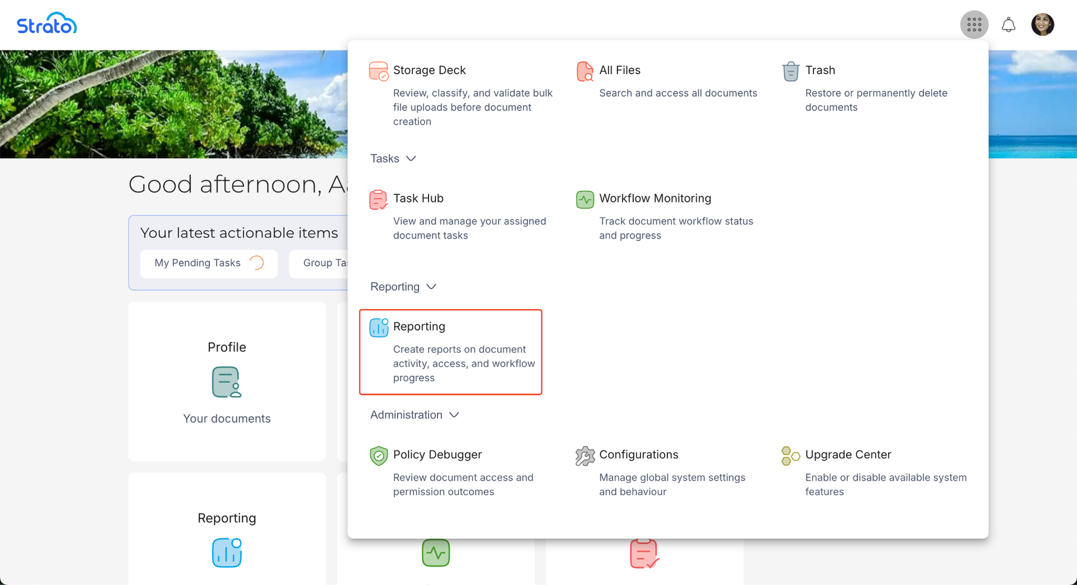1077x585 pixels.
Task: Collapse the Tasks section chevron
Action: pos(411,159)
